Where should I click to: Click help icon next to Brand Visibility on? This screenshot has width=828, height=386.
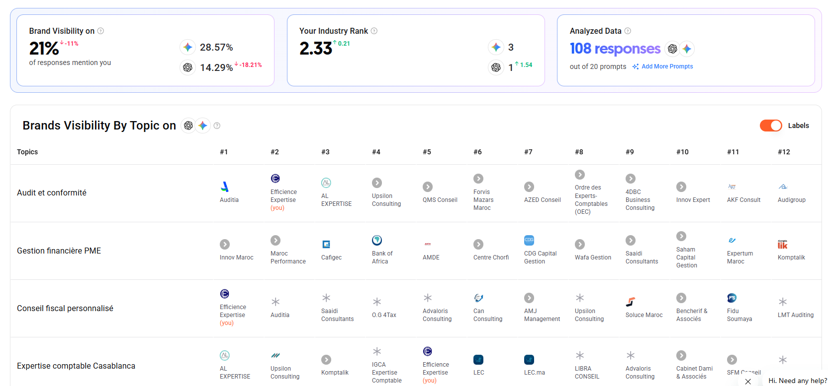(x=100, y=31)
